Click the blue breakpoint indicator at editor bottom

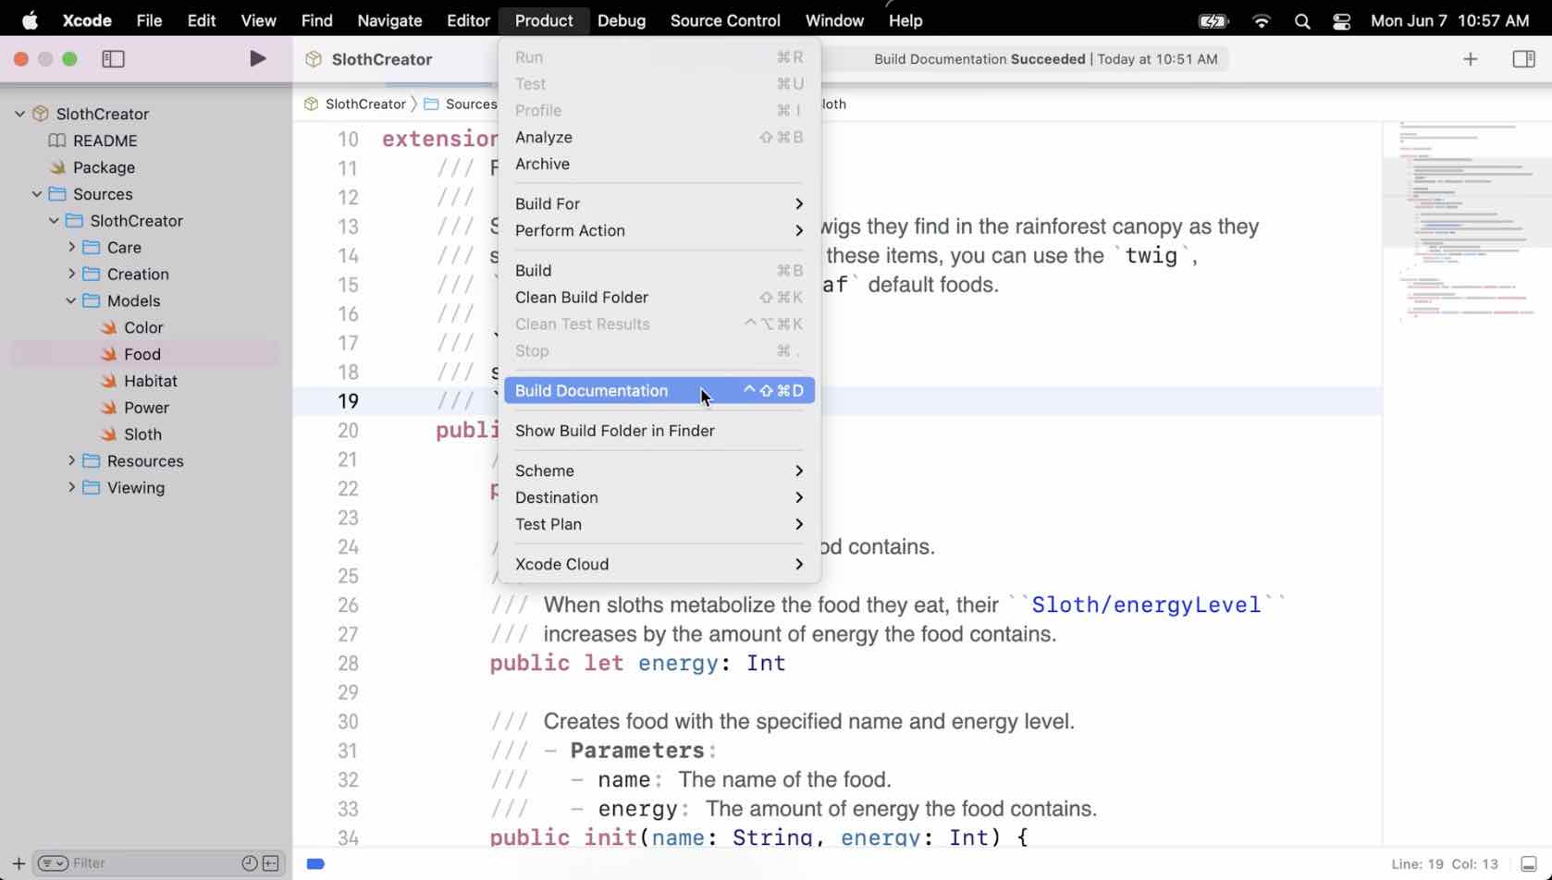click(315, 864)
